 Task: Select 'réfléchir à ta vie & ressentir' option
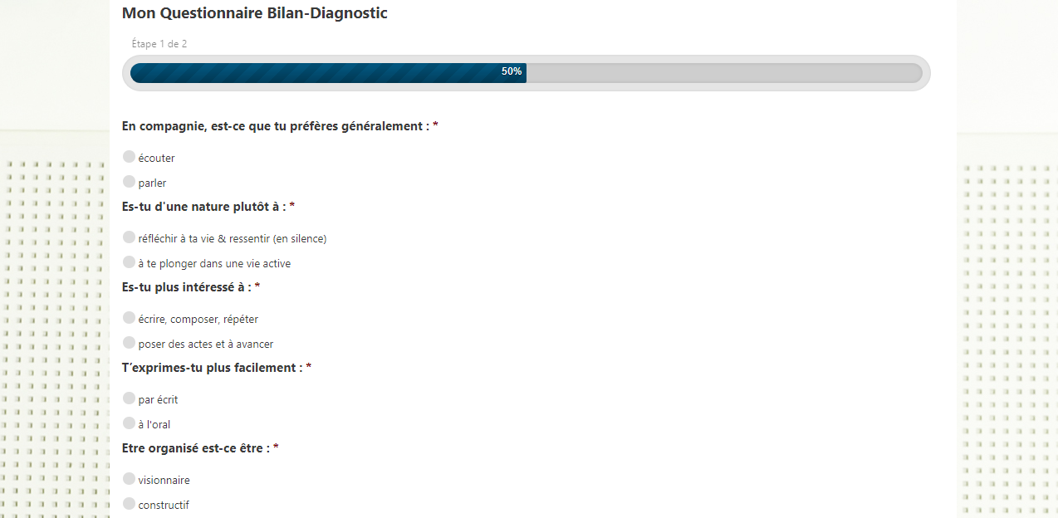click(x=129, y=237)
